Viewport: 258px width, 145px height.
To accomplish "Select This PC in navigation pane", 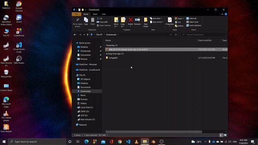I will coord(82,75).
